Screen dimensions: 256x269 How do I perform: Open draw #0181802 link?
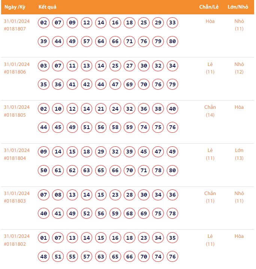(15, 244)
